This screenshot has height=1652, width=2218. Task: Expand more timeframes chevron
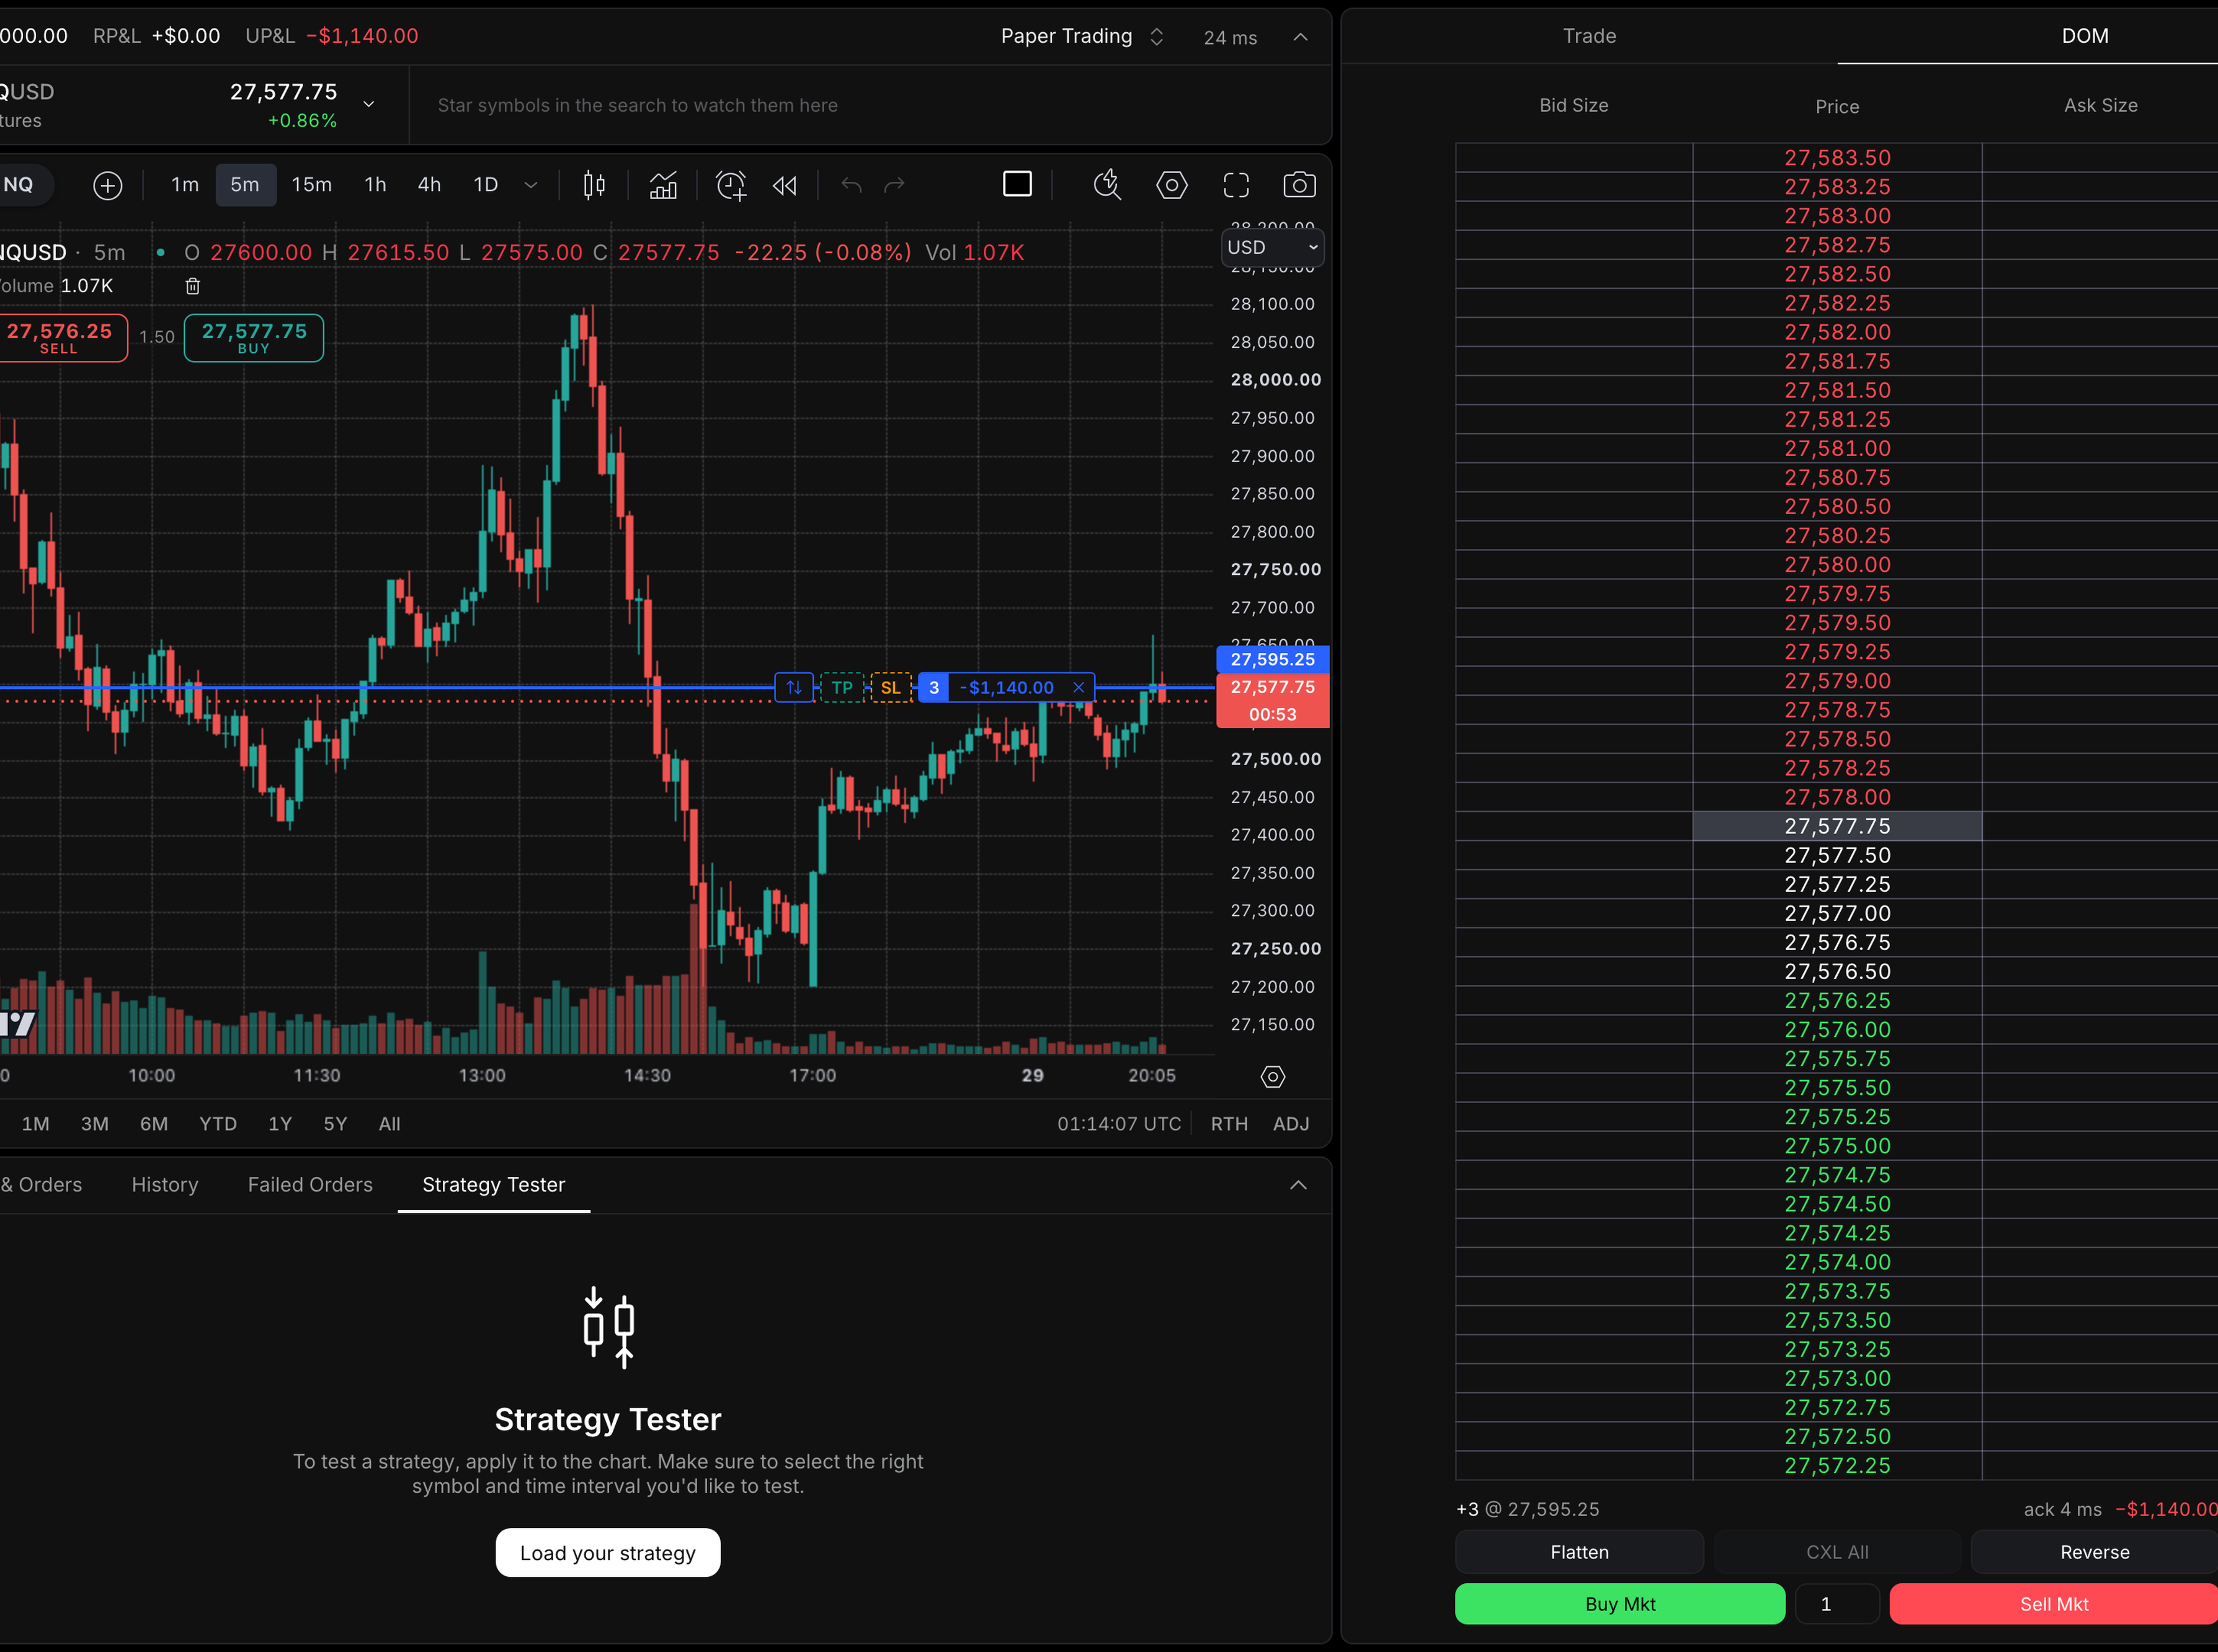click(x=531, y=185)
